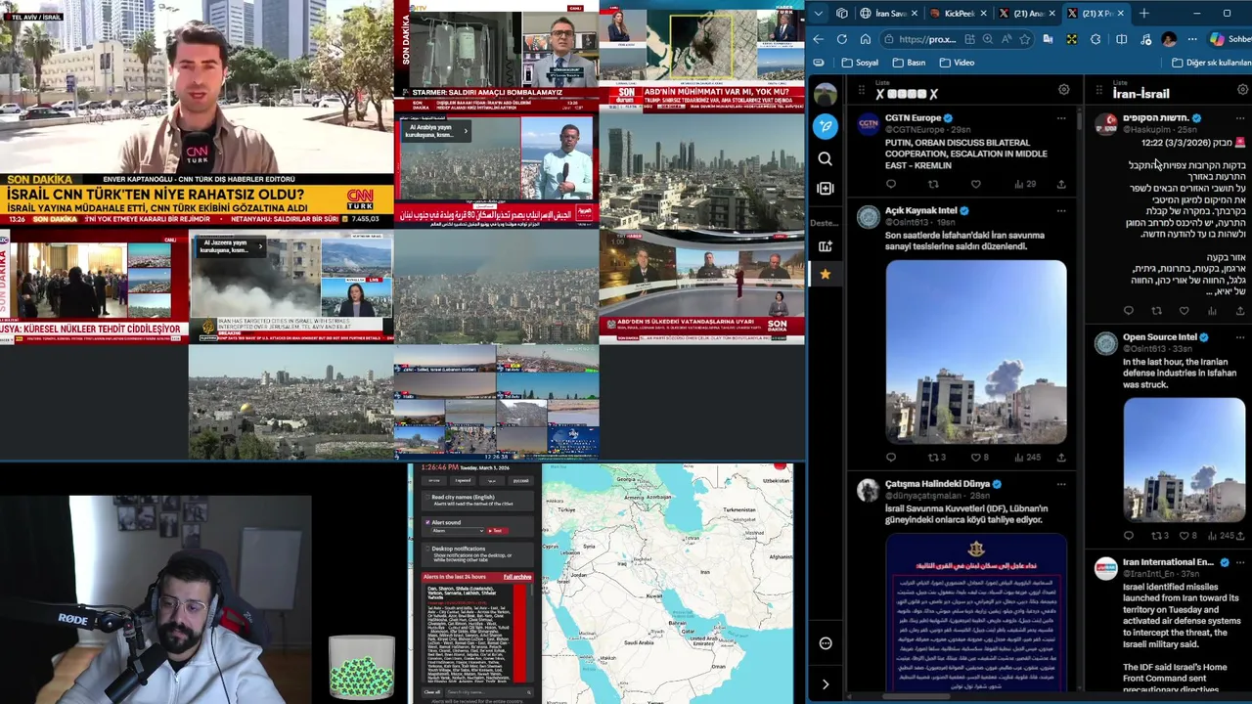Open search in the X Pro sidebar
1252x704 pixels.
pyautogui.click(x=826, y=158)
